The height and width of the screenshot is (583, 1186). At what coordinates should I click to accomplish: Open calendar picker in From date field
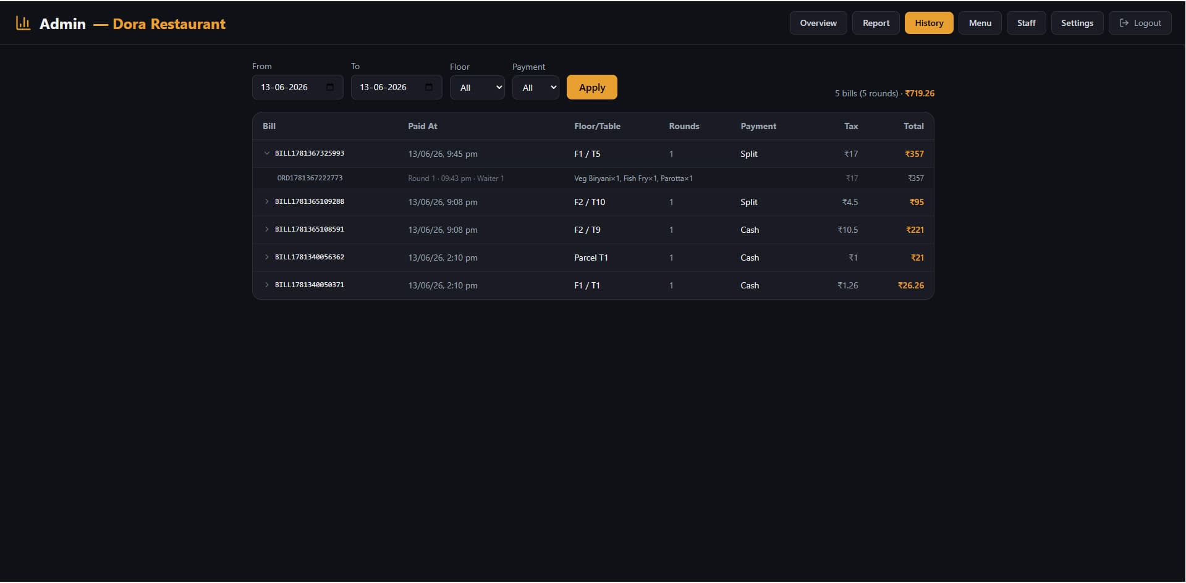point(330,87)
